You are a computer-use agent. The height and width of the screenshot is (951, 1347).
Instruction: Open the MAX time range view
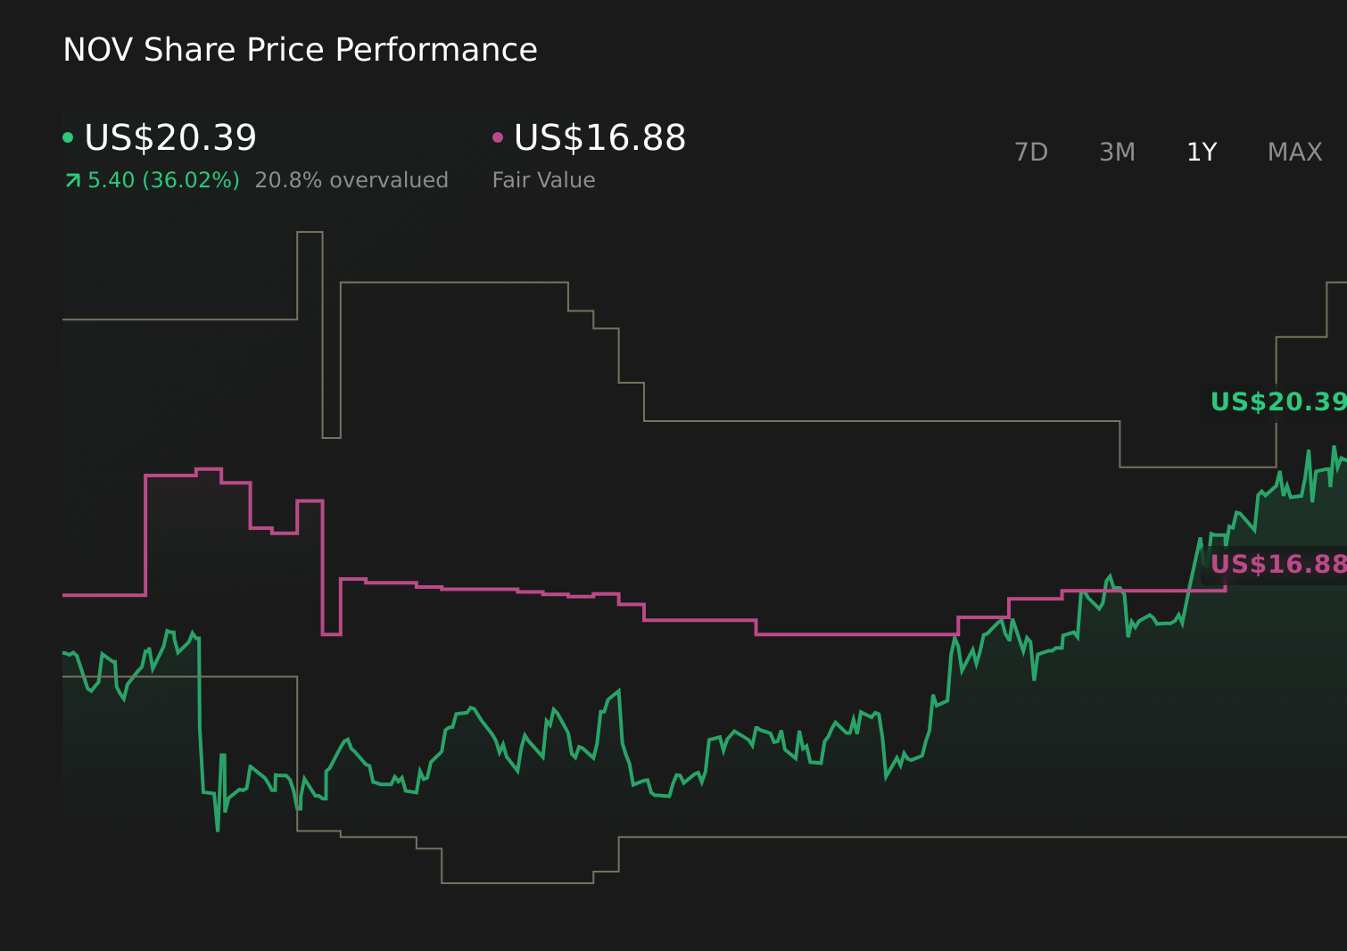point(1294,152)
